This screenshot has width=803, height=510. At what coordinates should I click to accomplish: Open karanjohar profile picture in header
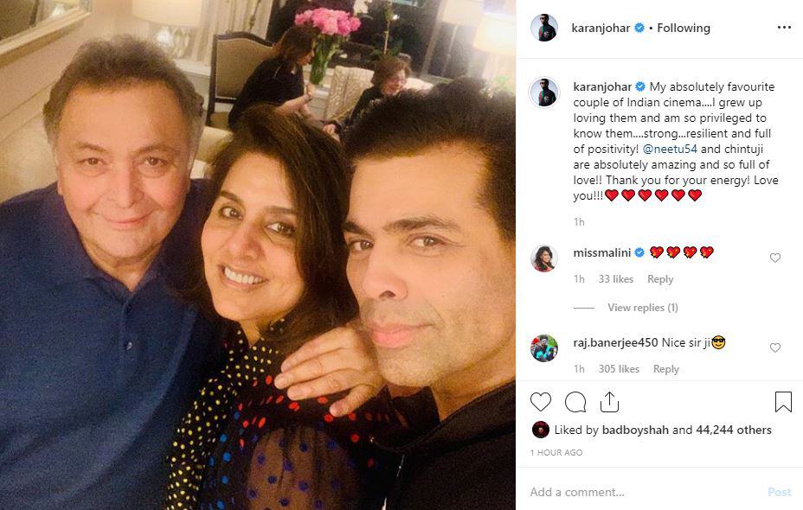544,28
